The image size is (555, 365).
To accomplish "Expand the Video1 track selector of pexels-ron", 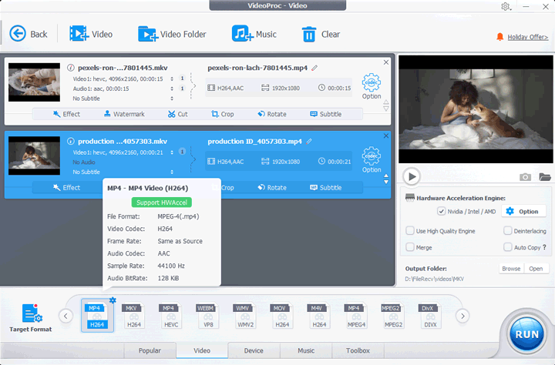I will [172, 79].
